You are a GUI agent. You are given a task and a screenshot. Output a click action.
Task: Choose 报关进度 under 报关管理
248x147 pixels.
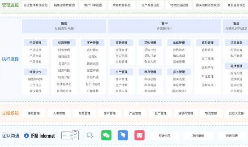tap(179, 79)
